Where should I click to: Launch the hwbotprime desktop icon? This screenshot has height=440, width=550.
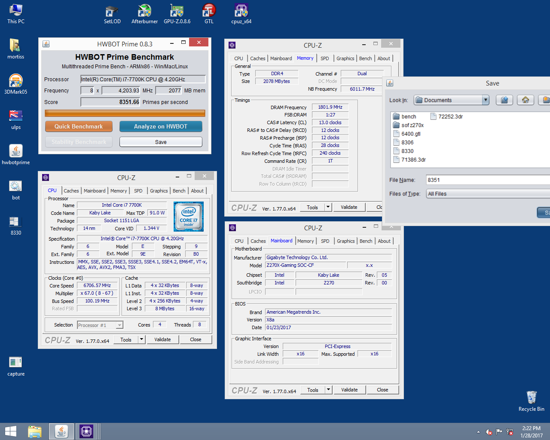coord(16,154)
